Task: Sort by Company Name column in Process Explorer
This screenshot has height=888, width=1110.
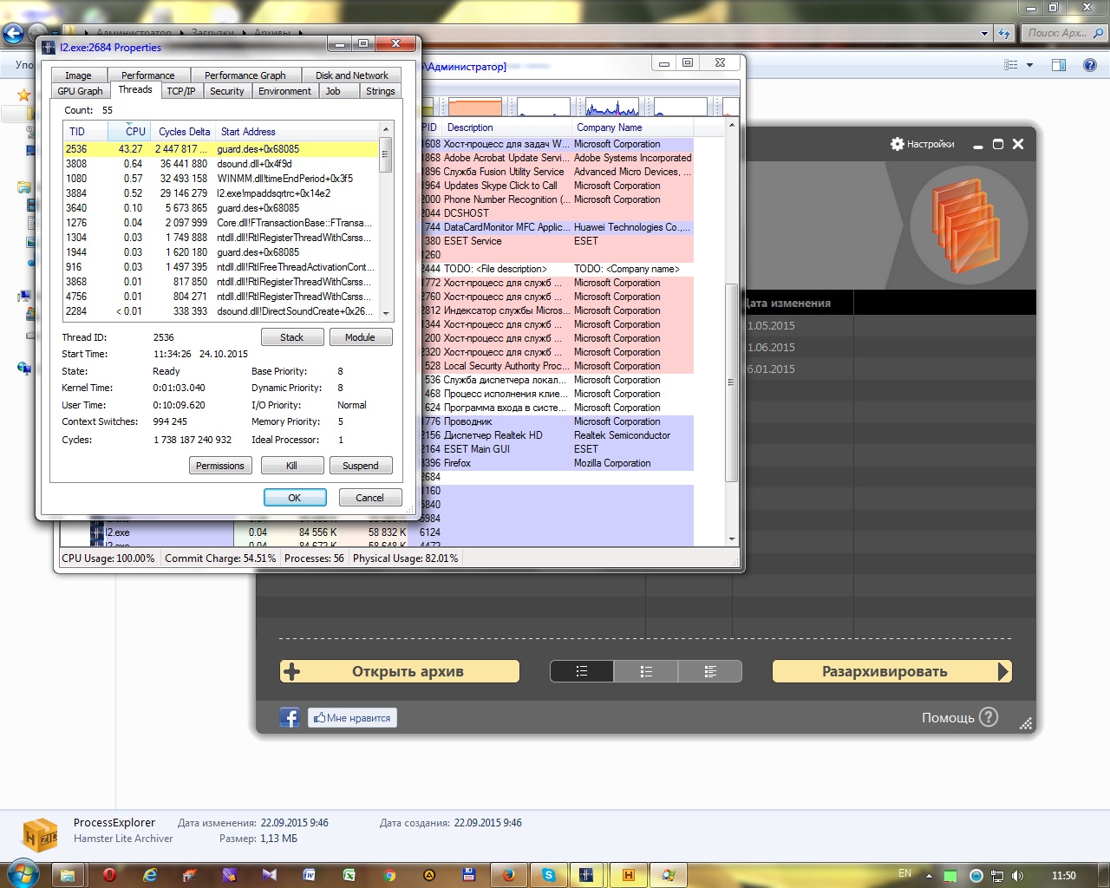Action: point(633,127)
